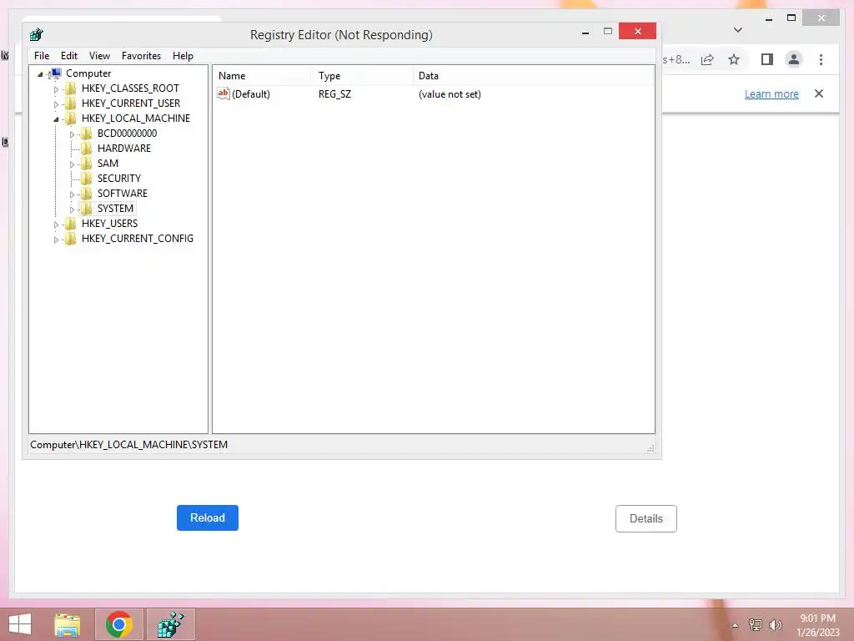854x641 pixels.
Task: Click the BCD00000000 folder icon
Action: point(86,134)
